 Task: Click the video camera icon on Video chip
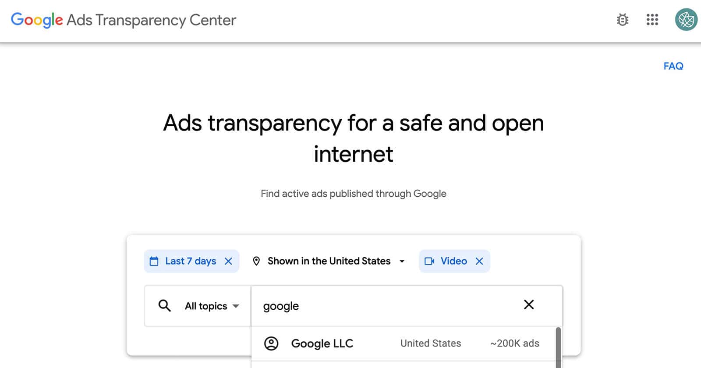429,261
